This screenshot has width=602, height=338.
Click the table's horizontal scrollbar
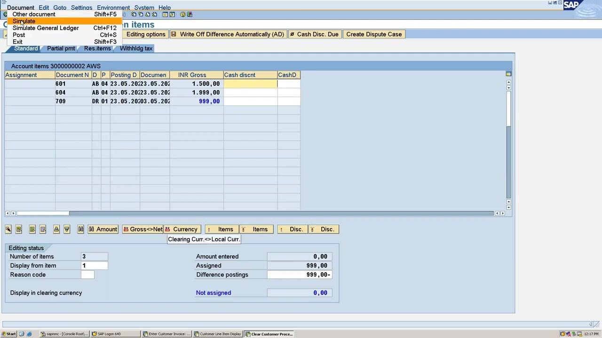[x=255, y=213]
